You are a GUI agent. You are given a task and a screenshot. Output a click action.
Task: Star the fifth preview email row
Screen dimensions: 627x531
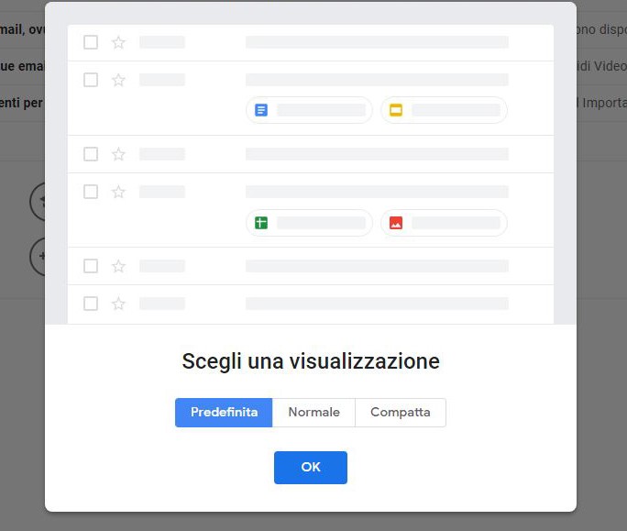coord(118,266)
